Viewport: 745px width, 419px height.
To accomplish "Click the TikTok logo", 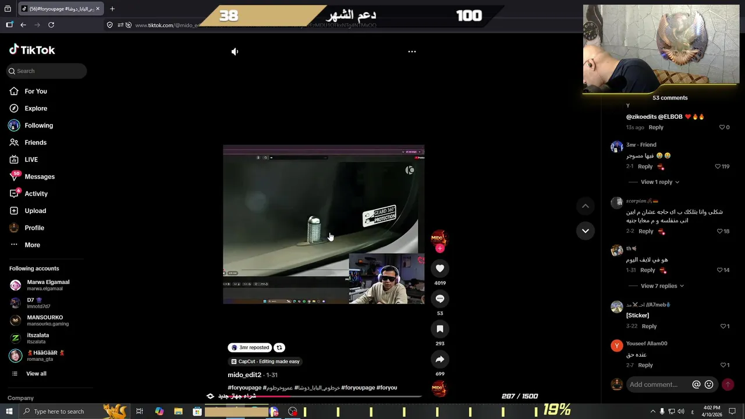I will [x=32, y=50].
